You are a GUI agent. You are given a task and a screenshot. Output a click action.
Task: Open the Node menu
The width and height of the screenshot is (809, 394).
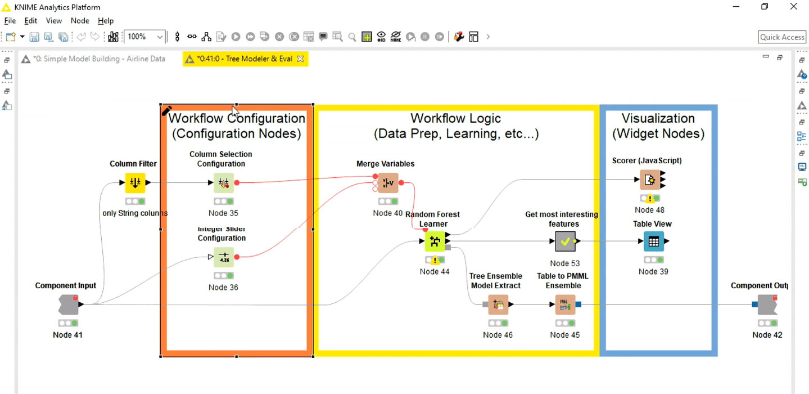(x=80, y=21)
